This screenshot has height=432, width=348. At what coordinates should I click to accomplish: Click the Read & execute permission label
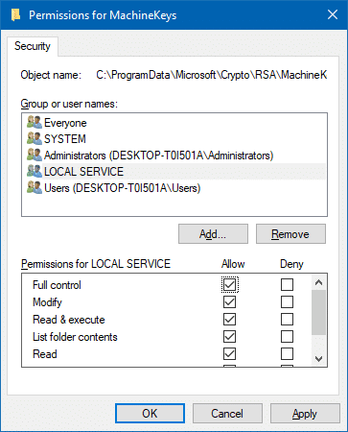(69, 320)
